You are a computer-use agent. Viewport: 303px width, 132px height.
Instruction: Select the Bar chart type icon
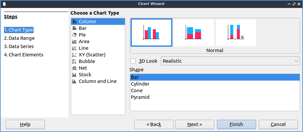click(74, 28)
